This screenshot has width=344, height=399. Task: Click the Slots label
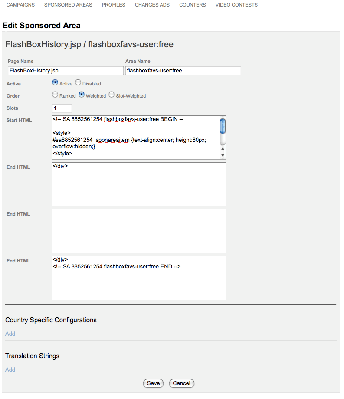(x=12, y=108)
